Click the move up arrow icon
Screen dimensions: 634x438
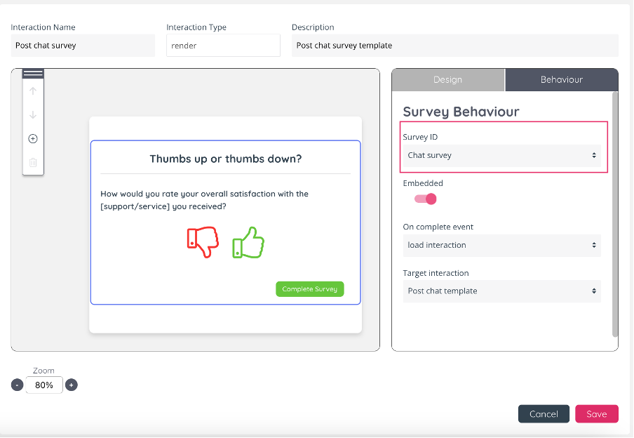coord(33,91)
